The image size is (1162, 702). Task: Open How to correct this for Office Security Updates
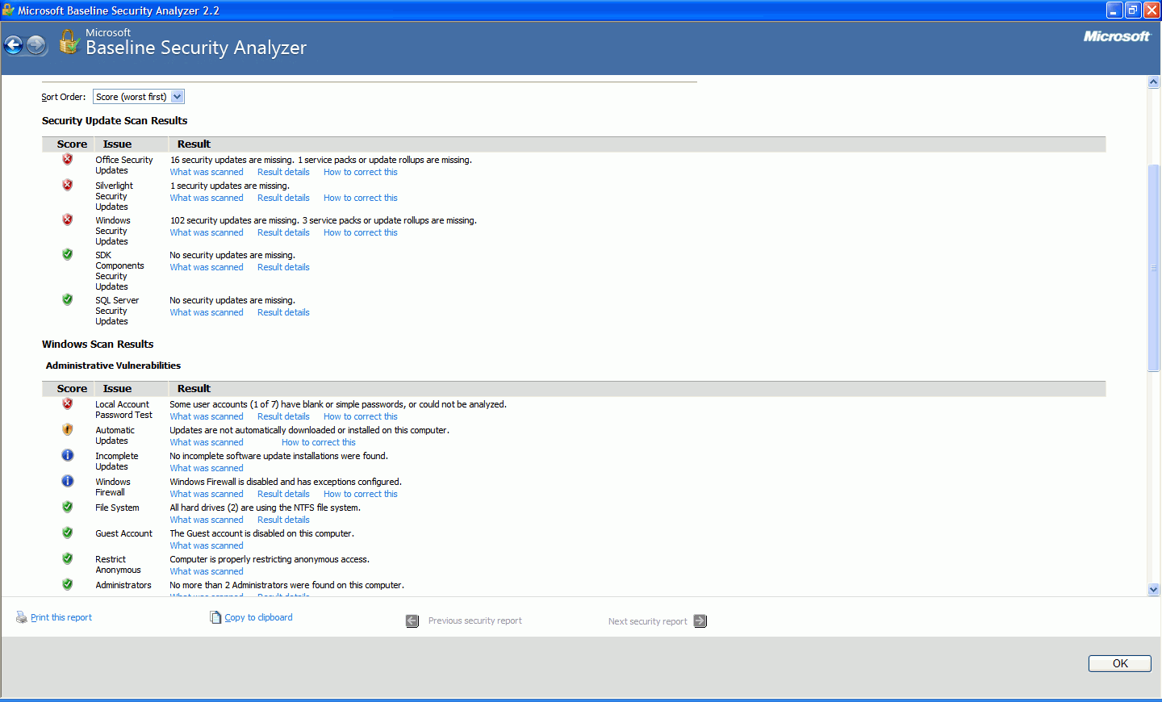361,172
